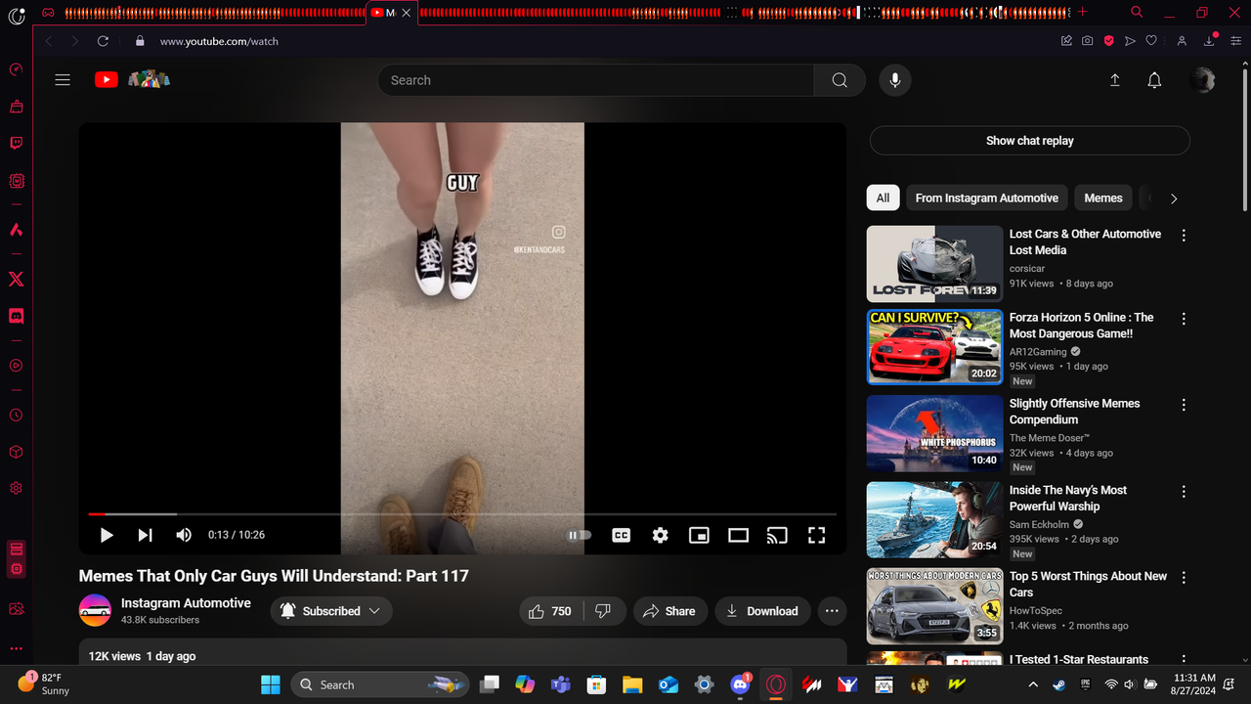
Task: Cast the video to another device
Action: point(777,535)
